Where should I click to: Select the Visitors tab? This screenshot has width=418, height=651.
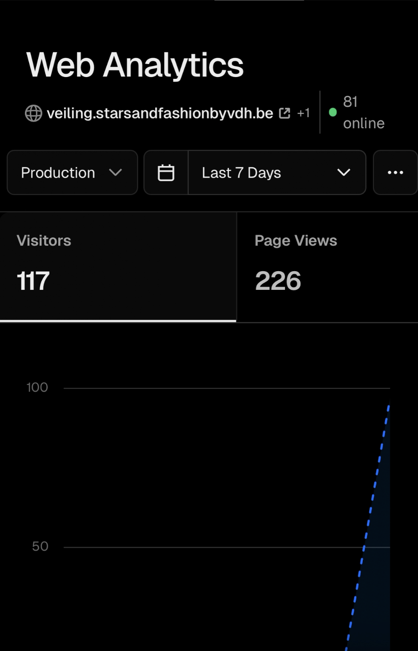118,267
